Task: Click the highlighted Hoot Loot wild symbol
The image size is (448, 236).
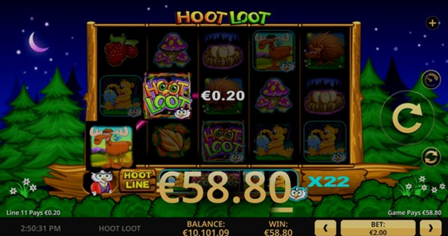Action: click(167, 96)
